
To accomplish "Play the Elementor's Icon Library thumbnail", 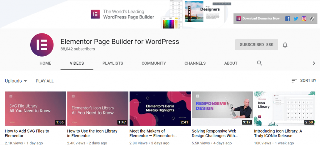I will point(98,108).
